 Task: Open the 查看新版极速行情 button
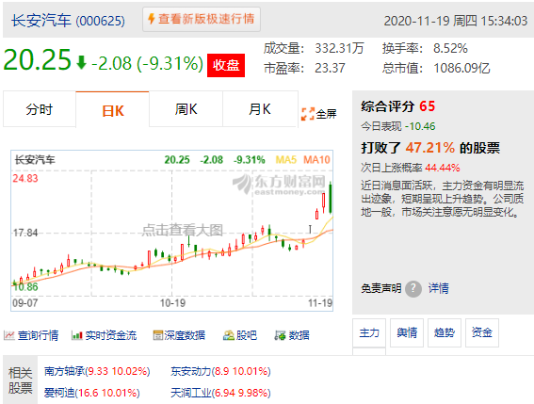click(x=202, y=19)
